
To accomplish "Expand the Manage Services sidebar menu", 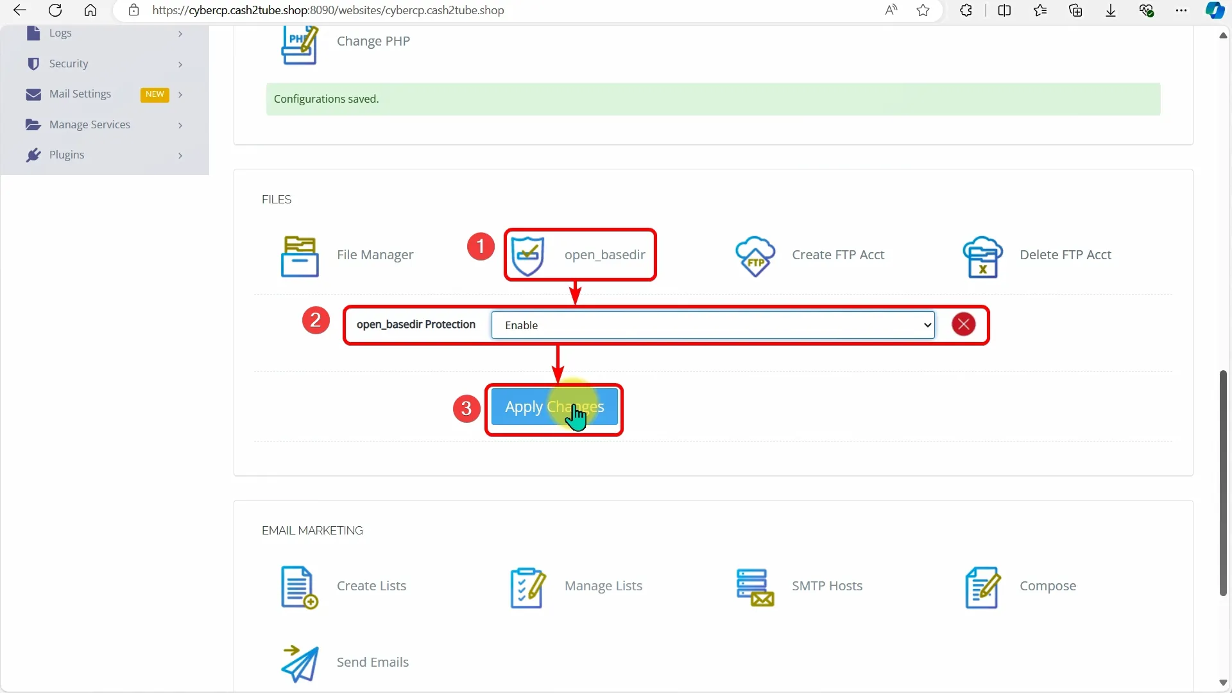I will click(105, 125).
